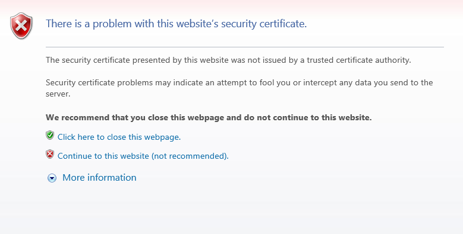Click "(not recommended)" in the continue link
The width and height of the screenshot is (463, 234).
tap(190, 156)
